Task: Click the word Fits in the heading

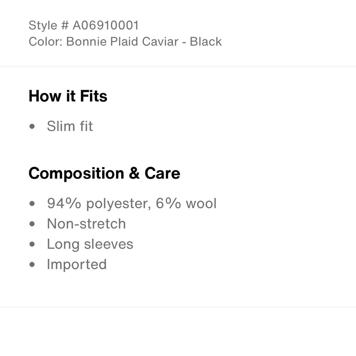Action: (x=94, y=96)
